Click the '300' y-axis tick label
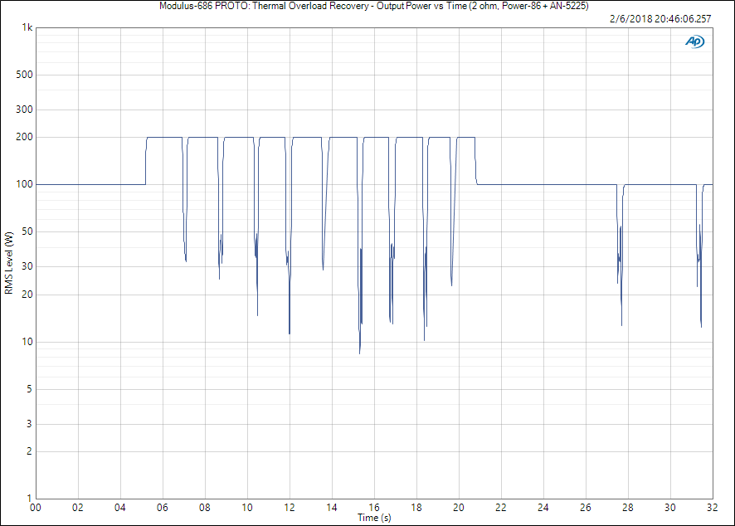 (24, 110)
